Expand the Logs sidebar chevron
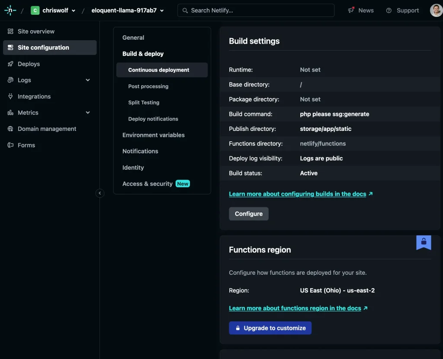Viewport: 443px width, 359px height. [87, 80]
